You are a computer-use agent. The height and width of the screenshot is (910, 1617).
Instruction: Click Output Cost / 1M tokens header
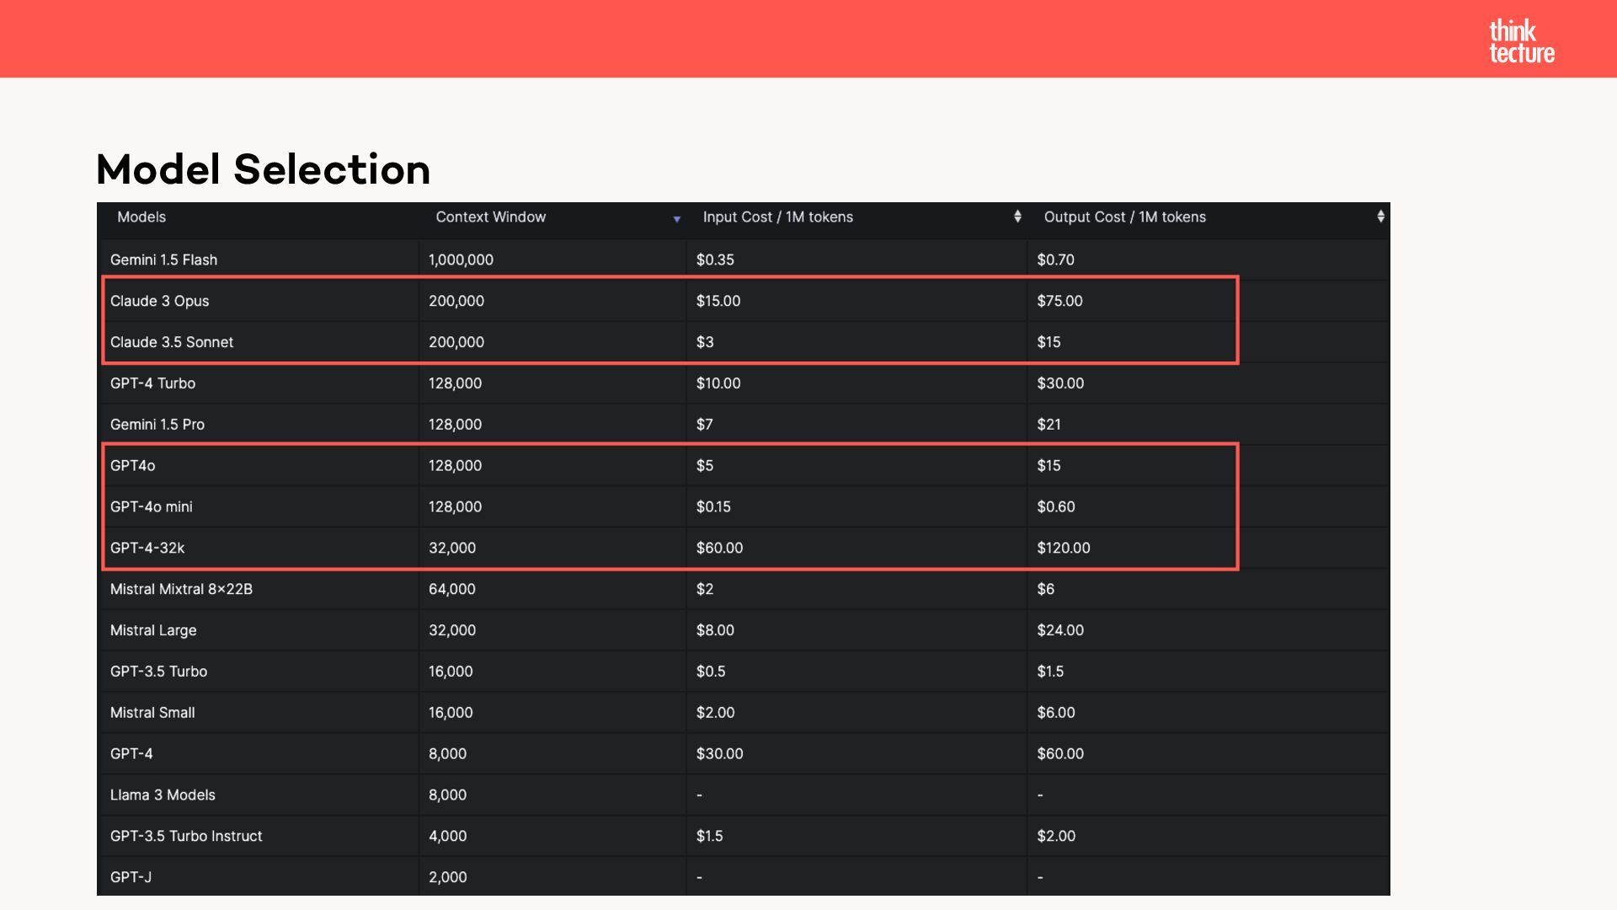[x=1124, y=217]
